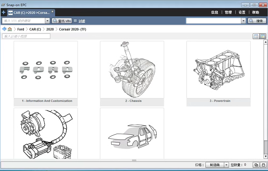Screen dimensions: 268x171
Task: Click the vertical scrollbar thumb
Action: tap(266, 147)
